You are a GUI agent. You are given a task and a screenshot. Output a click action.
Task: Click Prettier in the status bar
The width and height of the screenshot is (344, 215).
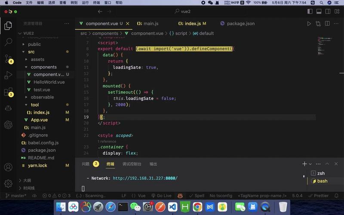[318, 196]
